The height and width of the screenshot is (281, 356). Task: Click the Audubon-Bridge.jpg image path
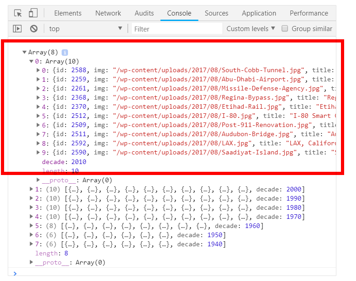[x=203, y=134]
